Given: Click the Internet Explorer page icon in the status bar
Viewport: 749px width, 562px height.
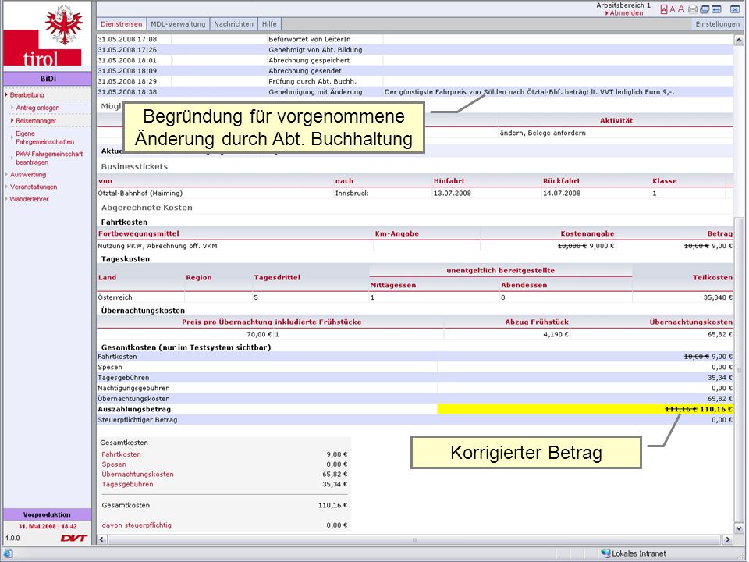Looking at the screenshot, I should [x=8, y=553].
